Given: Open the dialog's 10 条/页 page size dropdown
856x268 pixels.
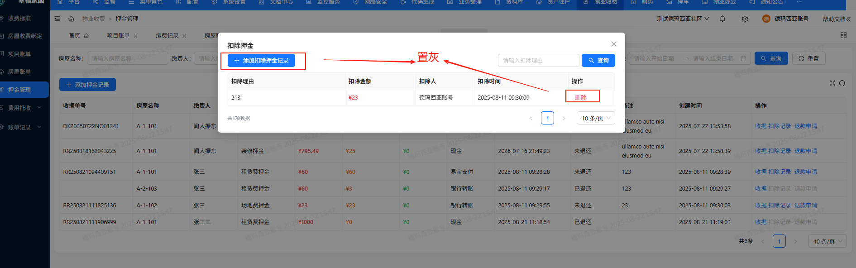Looking at the screenshot, I should pyautogui.click(x=596, y=118).
